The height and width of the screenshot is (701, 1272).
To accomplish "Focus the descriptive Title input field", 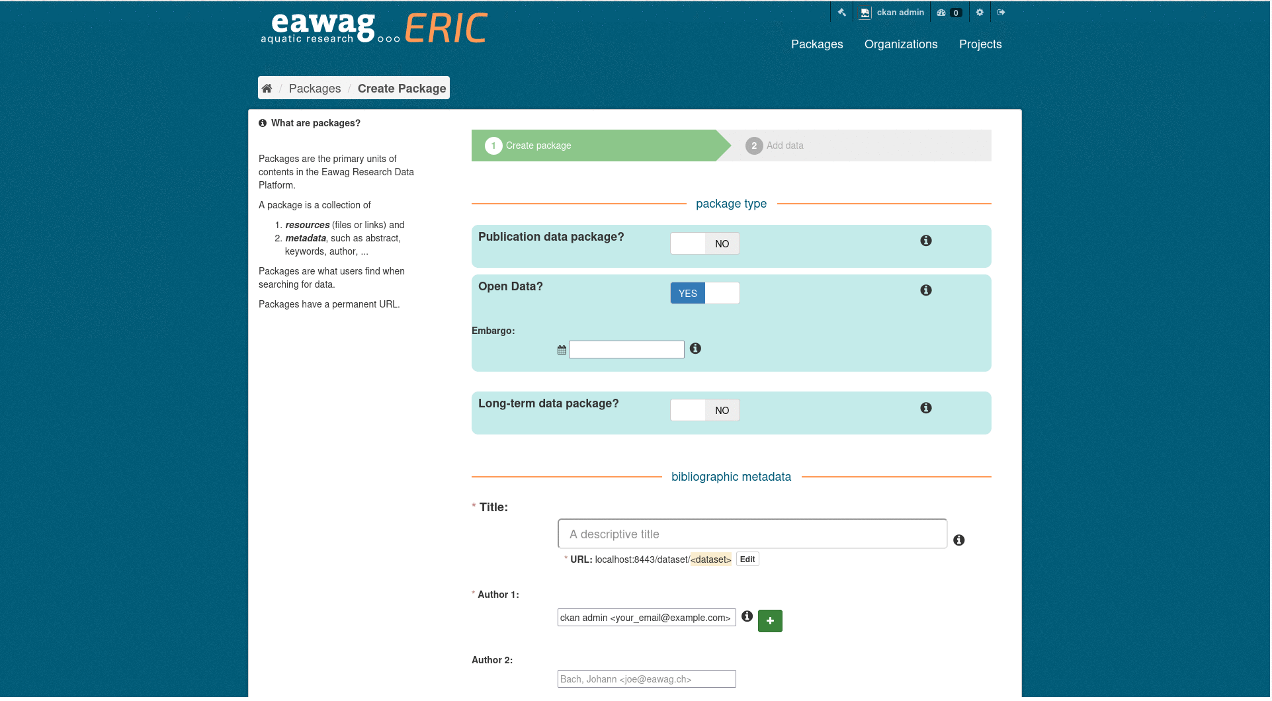I will [x=752, y=534].
